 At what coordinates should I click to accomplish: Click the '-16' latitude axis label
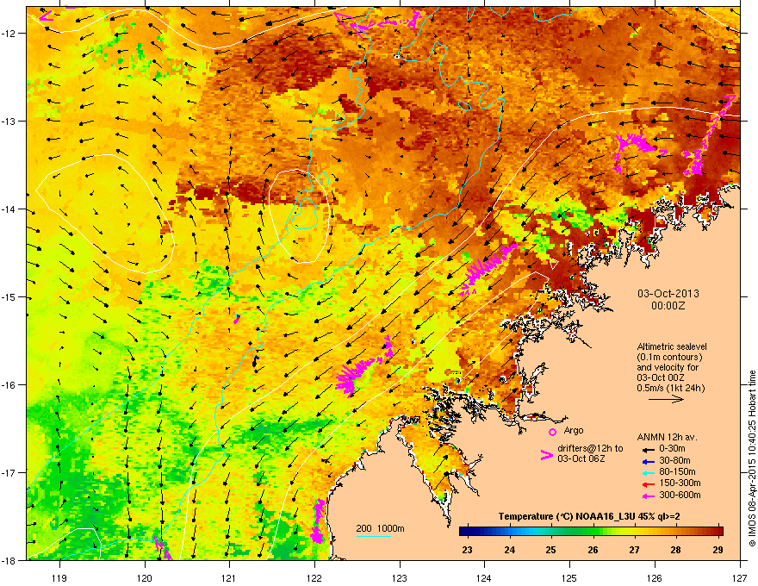[9, 385]
